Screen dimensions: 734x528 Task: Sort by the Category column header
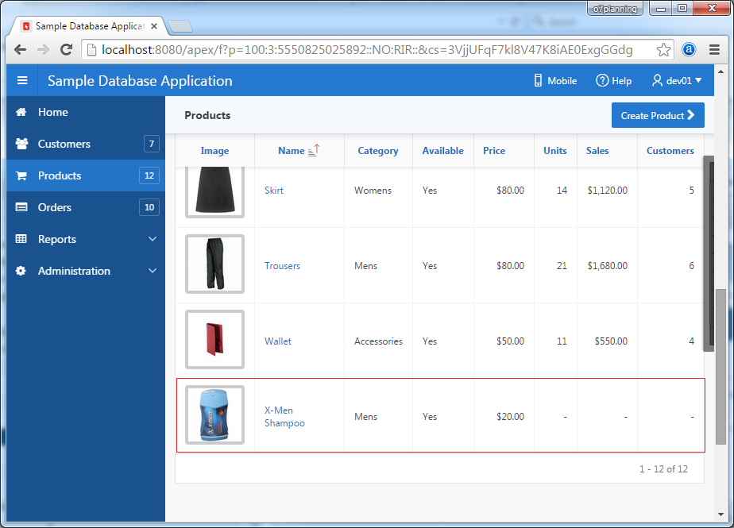(x=378, y=150)
